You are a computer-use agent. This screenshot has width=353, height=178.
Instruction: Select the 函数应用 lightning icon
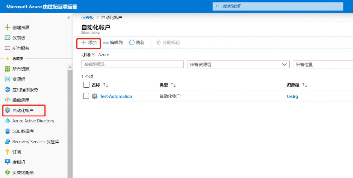pos(8,100)
